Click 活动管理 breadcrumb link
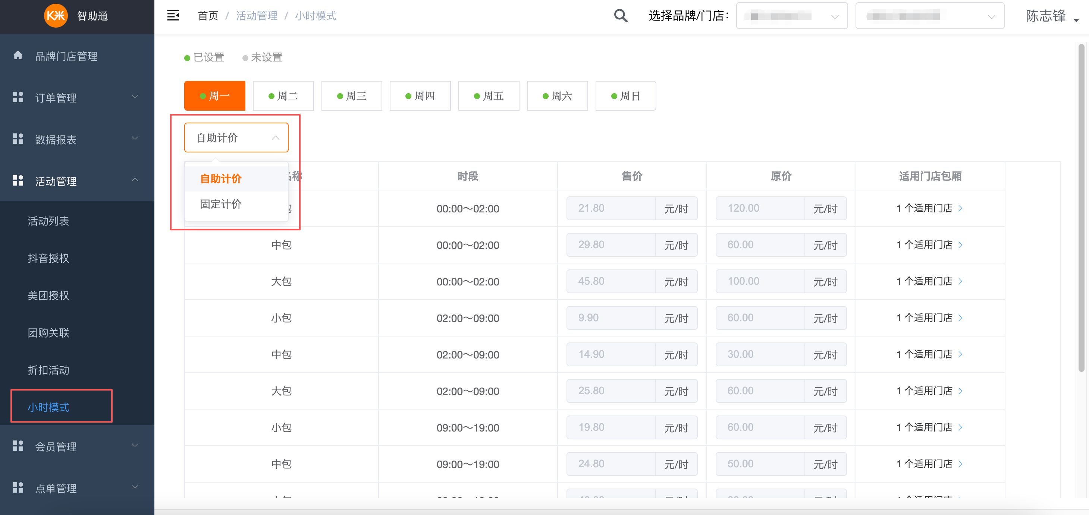The height and width of the screenshot is (515, 1089). [x=257, y=16]
